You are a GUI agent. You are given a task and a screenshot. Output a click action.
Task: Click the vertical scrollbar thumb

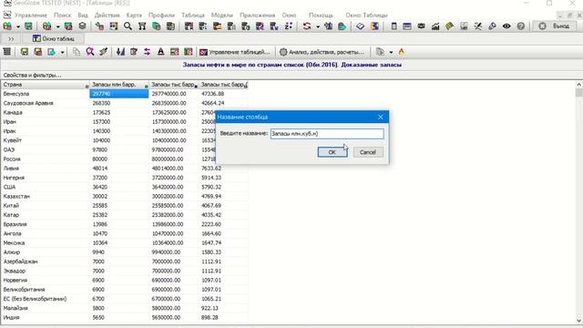579,92
